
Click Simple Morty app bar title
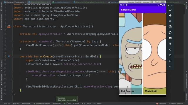[128, 10]
